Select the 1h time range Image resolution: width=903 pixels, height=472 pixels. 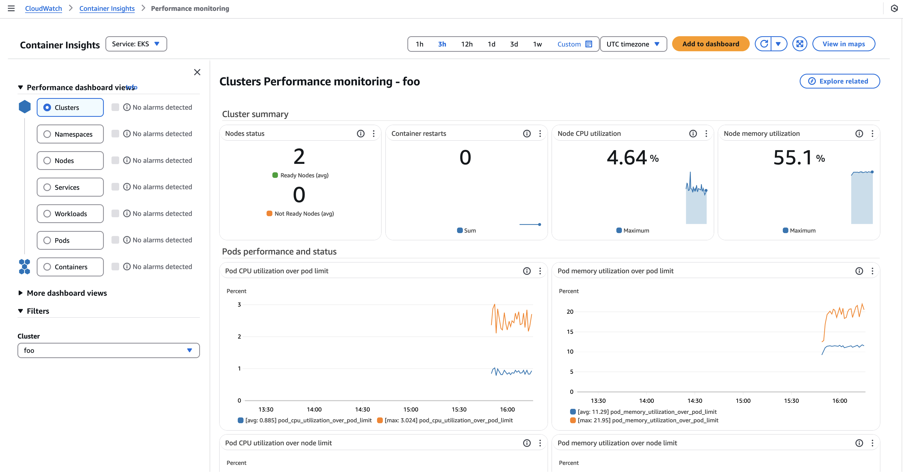420,44
